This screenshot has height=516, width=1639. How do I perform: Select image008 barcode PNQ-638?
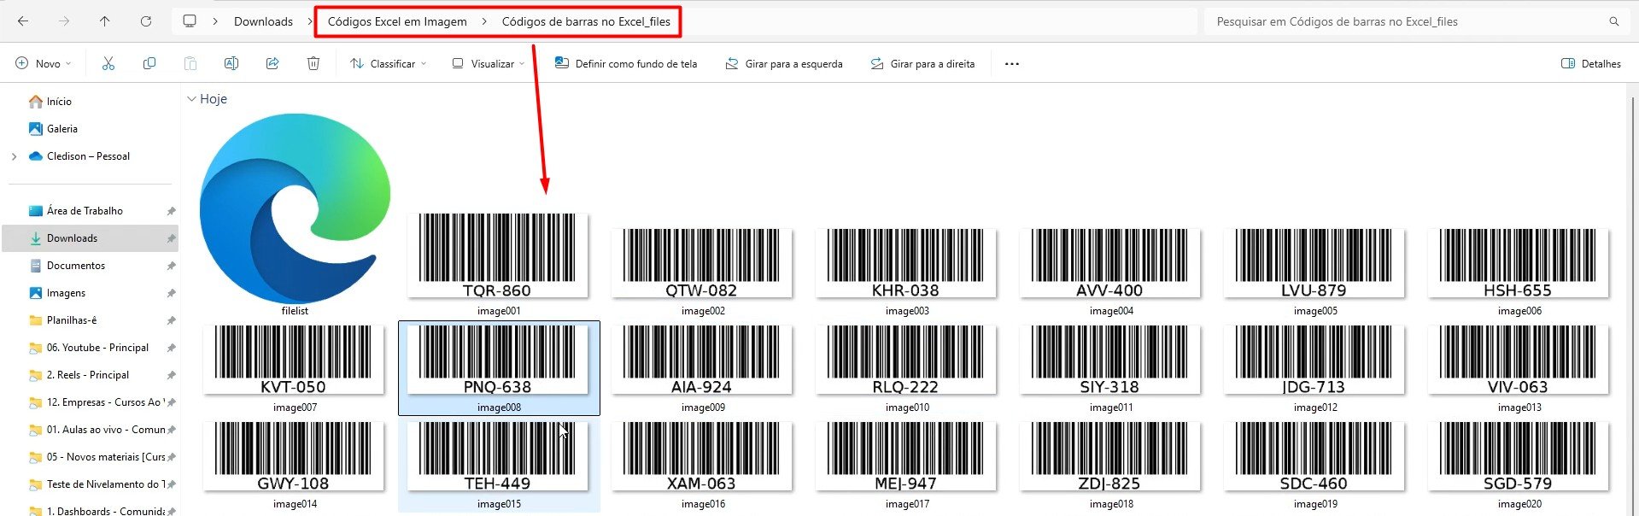click(499, 367)
